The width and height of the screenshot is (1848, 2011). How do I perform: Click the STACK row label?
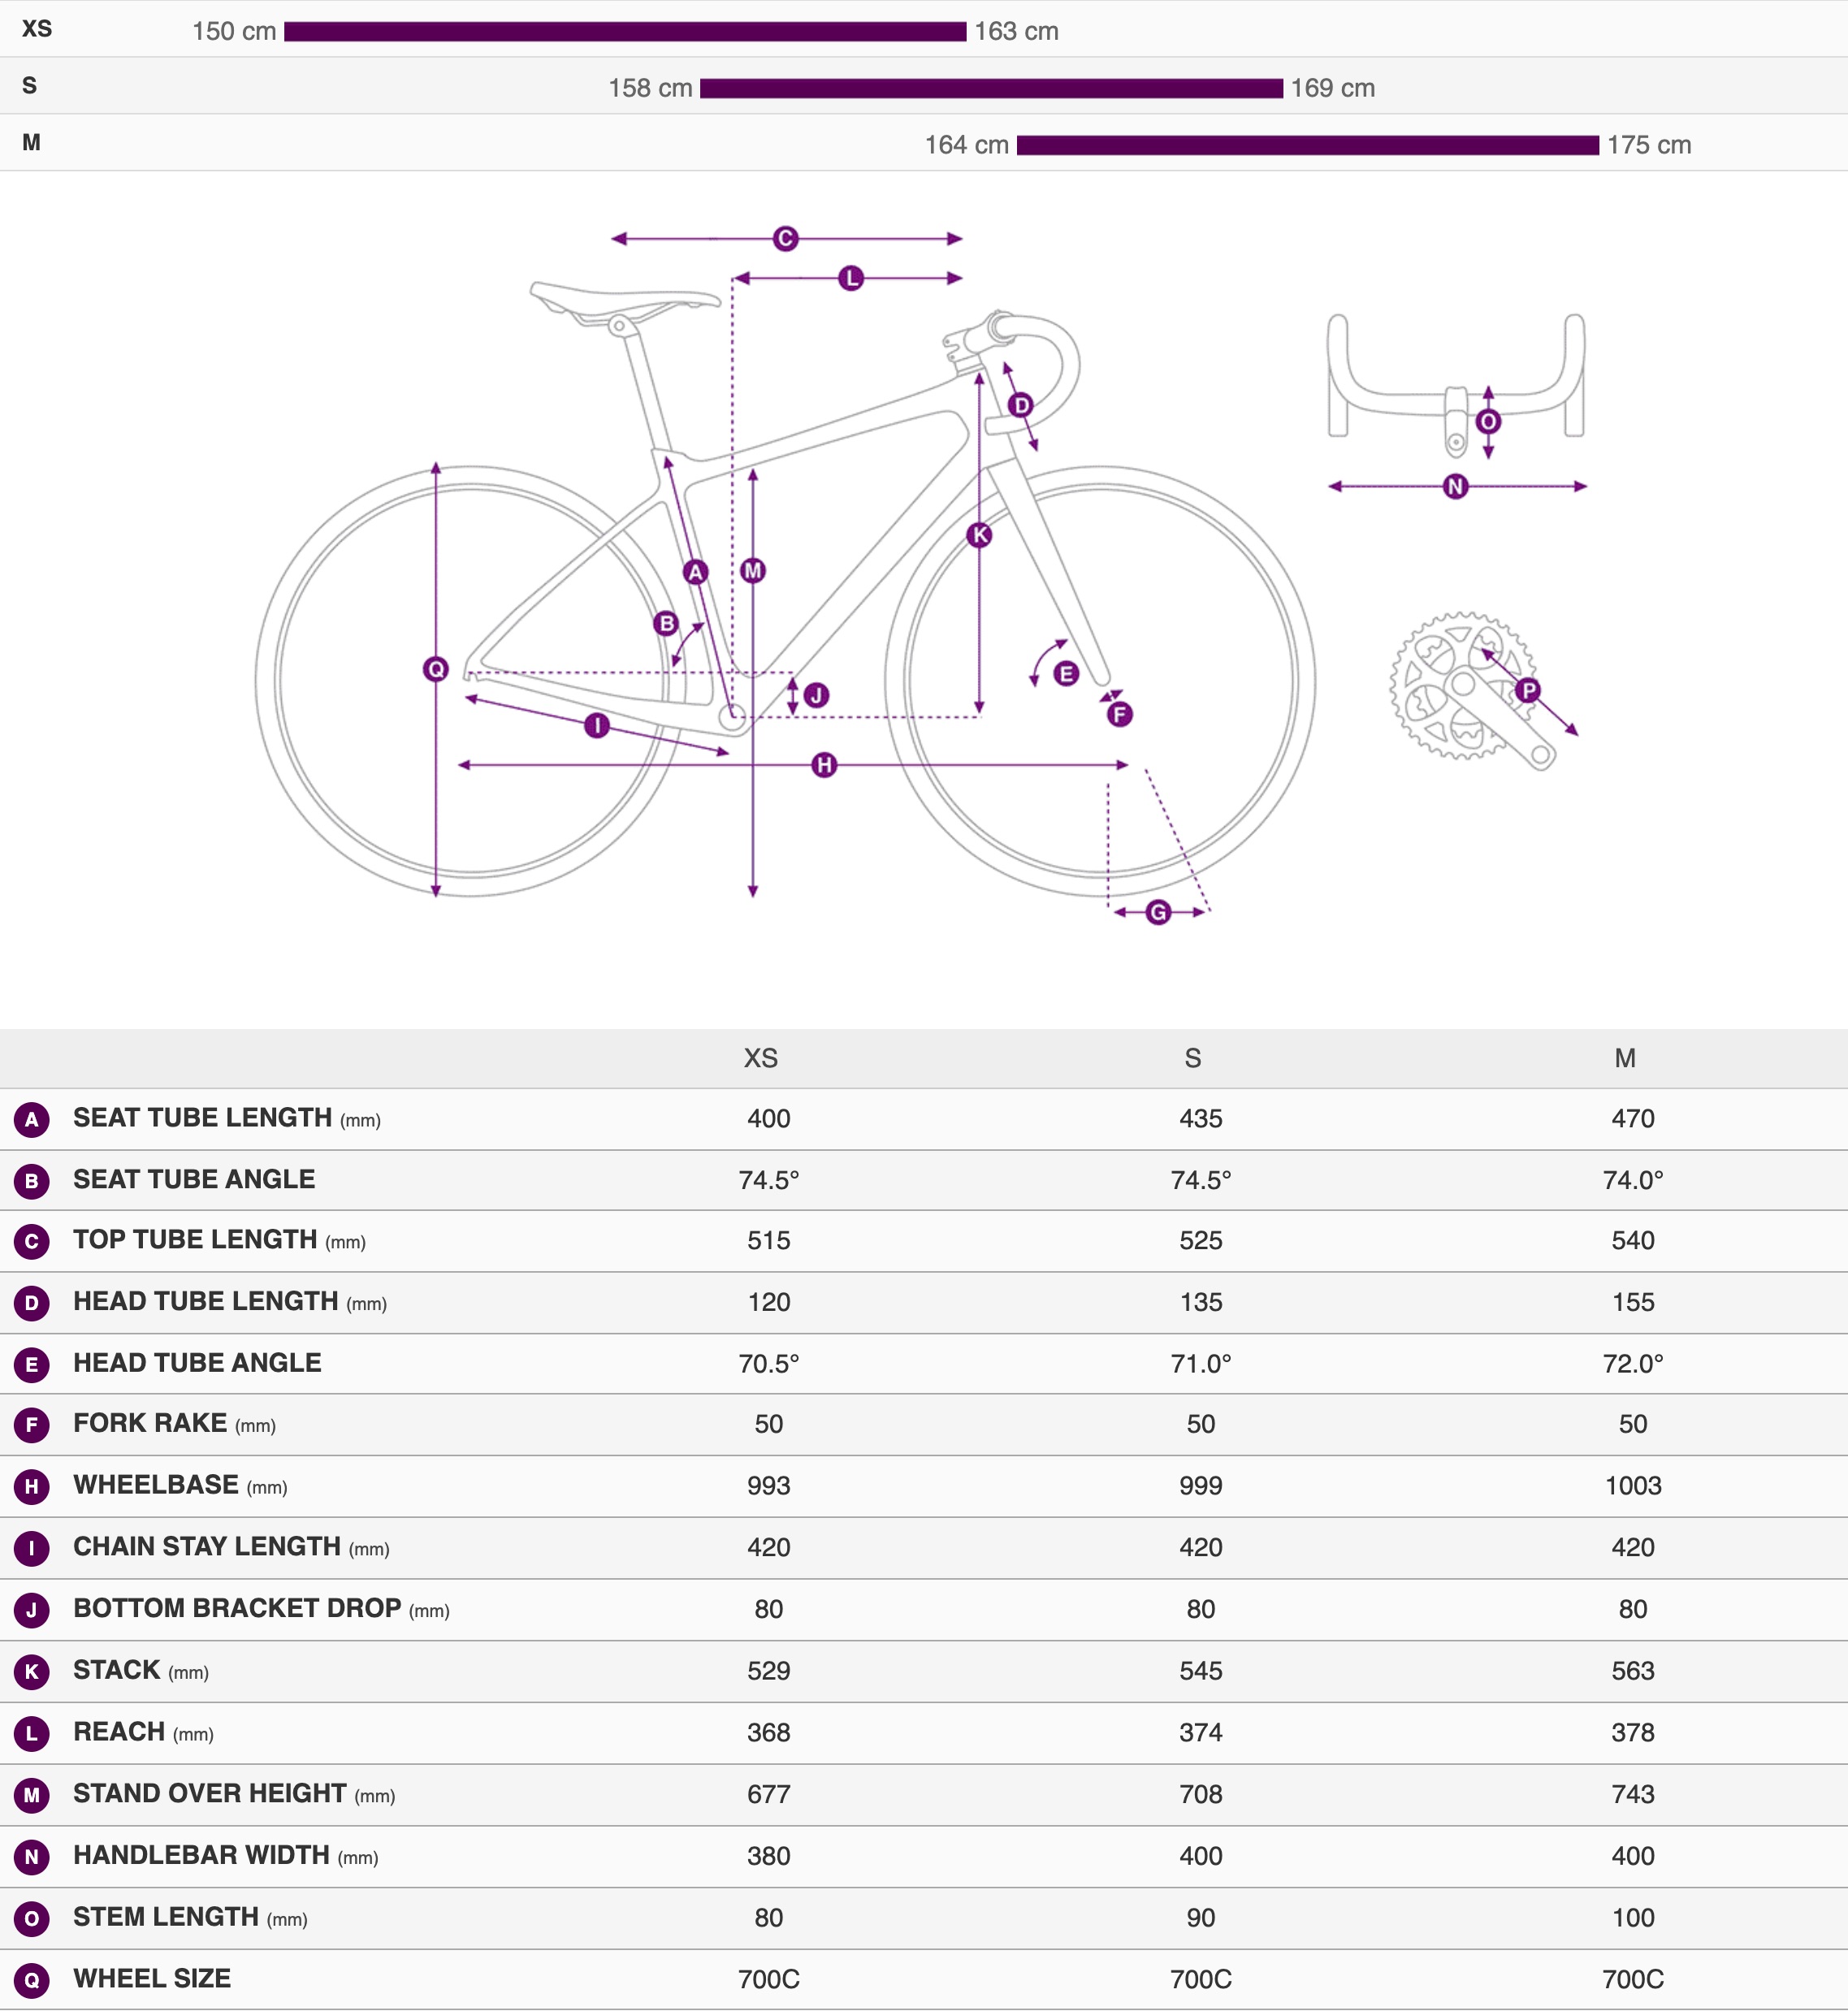tap(117, 1670)
